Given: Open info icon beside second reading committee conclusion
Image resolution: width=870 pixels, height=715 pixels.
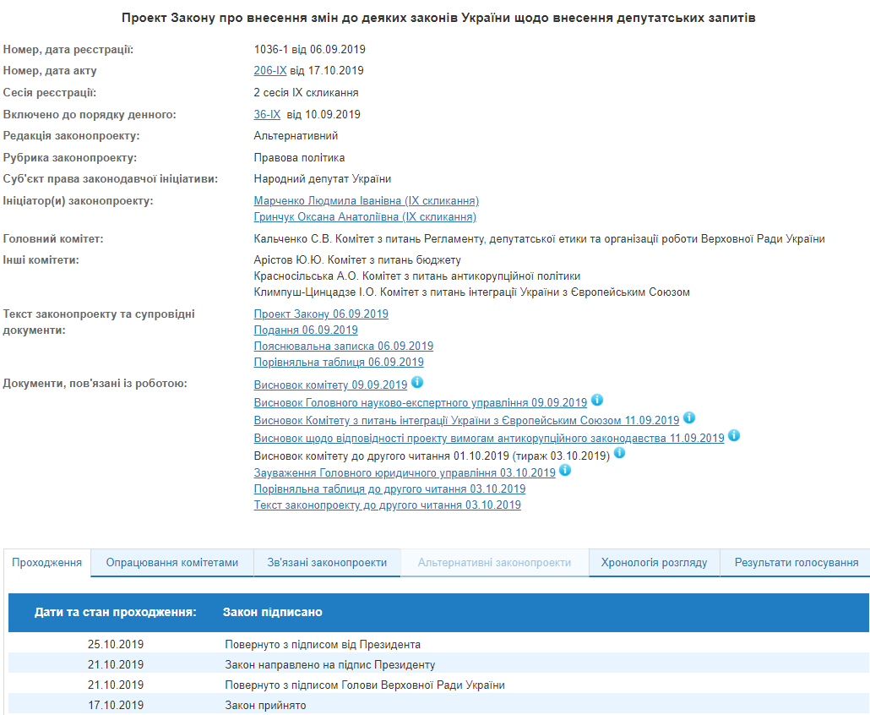Looking at the screenshot, I should (x=620, y=452).
